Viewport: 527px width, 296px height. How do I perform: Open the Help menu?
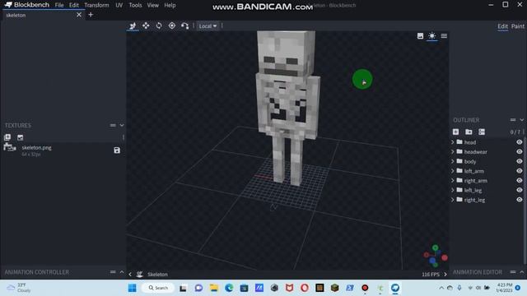[170, 5]
